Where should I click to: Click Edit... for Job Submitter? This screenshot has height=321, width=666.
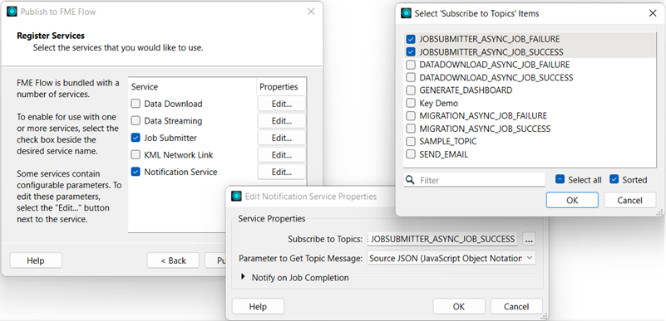pos(282,138)
